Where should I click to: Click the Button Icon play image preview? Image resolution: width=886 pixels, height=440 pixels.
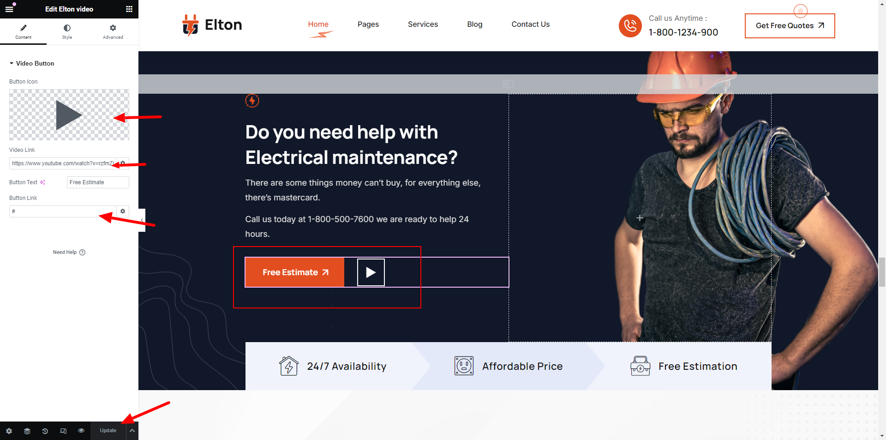tap(69, 115)
